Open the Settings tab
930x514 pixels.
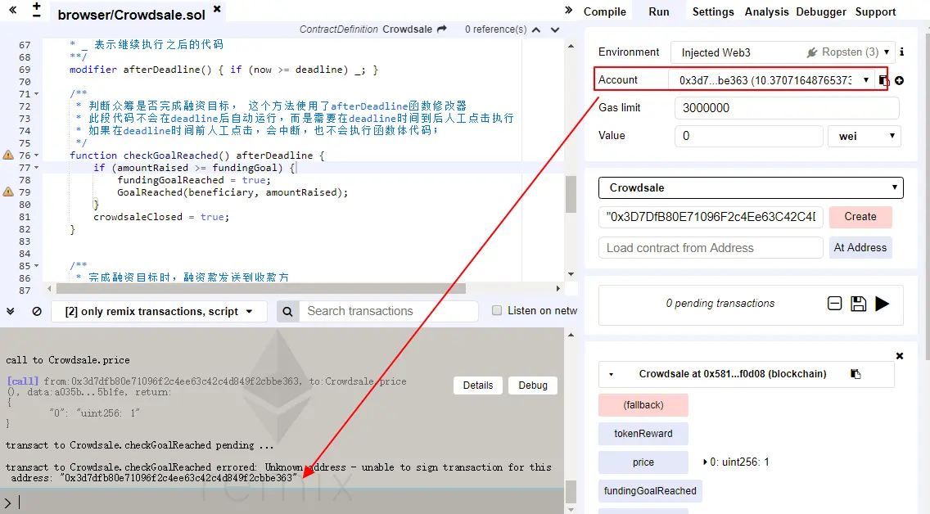[x=713, y=11]
